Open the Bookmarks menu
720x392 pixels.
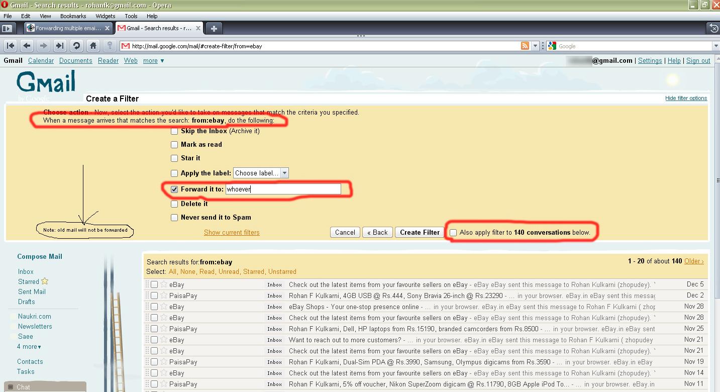(x=73, y=16)
